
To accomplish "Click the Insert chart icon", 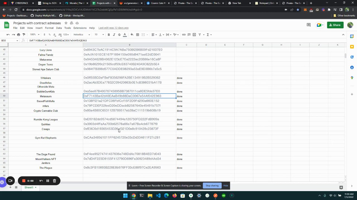I will click(194, 35).
